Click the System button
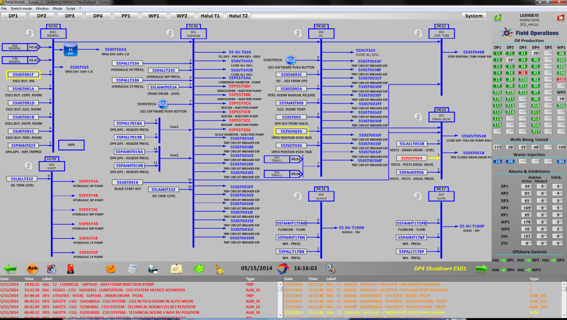 pyautogui.click(x=473, y=16)
